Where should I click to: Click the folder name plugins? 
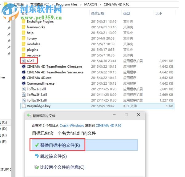pyautogui.click(x=32, y=50)
